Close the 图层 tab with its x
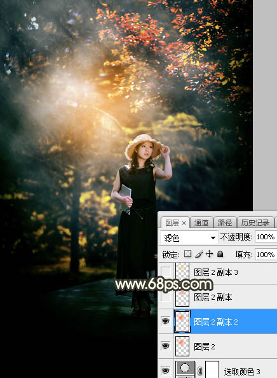This screenshot has width=277, height=378. pyautogui.click(x=184, y=223)
